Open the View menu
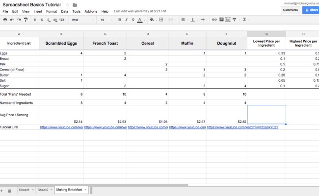This screenshot has width=319, height=196. pyautogui.click(x=26, y=11)
